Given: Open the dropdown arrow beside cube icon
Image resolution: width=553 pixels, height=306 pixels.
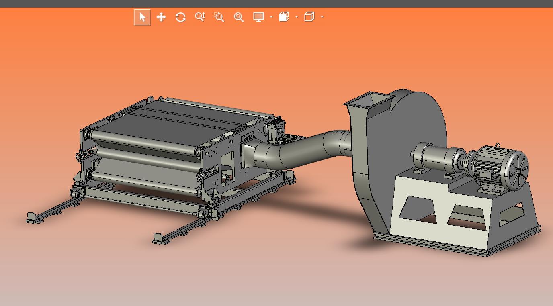Looking at the screenshot, I should (x=322, y=17).
